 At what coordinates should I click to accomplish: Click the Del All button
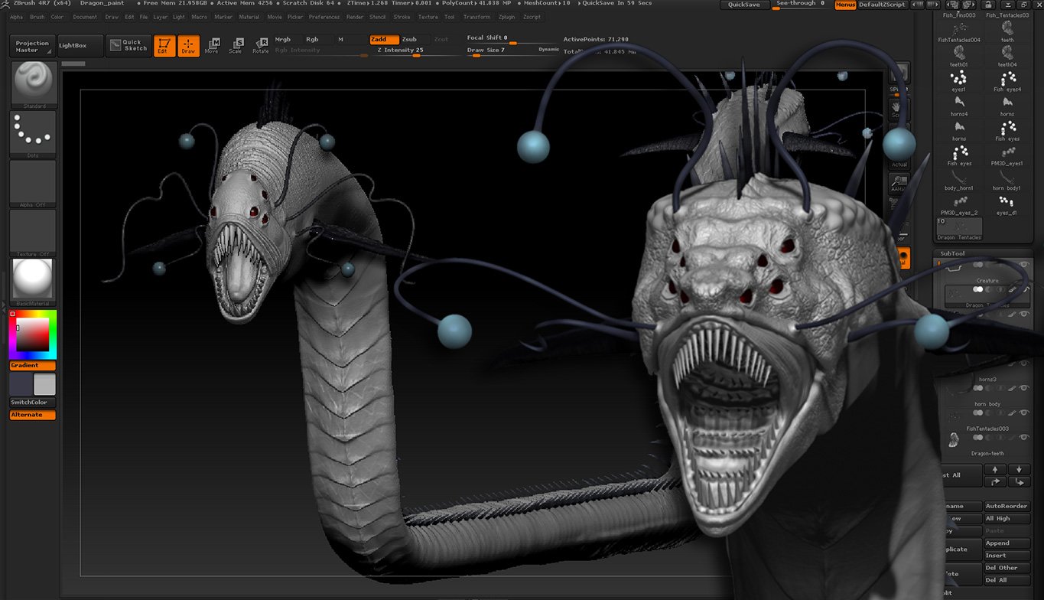point(1007,580)
